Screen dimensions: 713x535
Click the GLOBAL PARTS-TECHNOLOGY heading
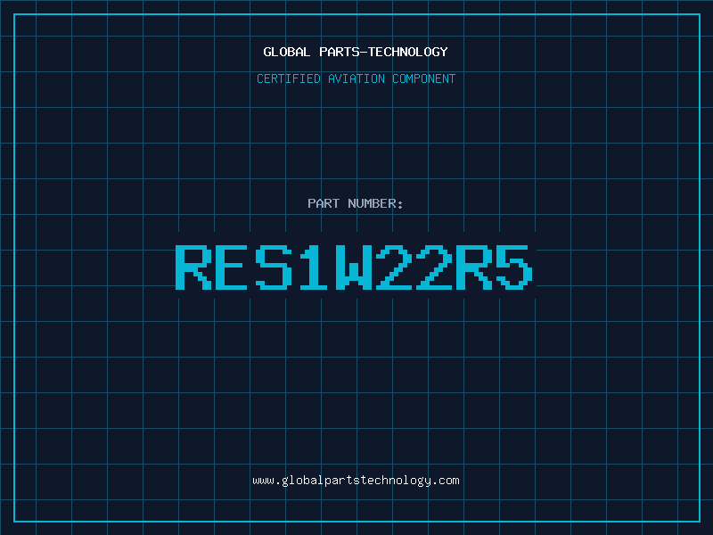tap(356, 52)
